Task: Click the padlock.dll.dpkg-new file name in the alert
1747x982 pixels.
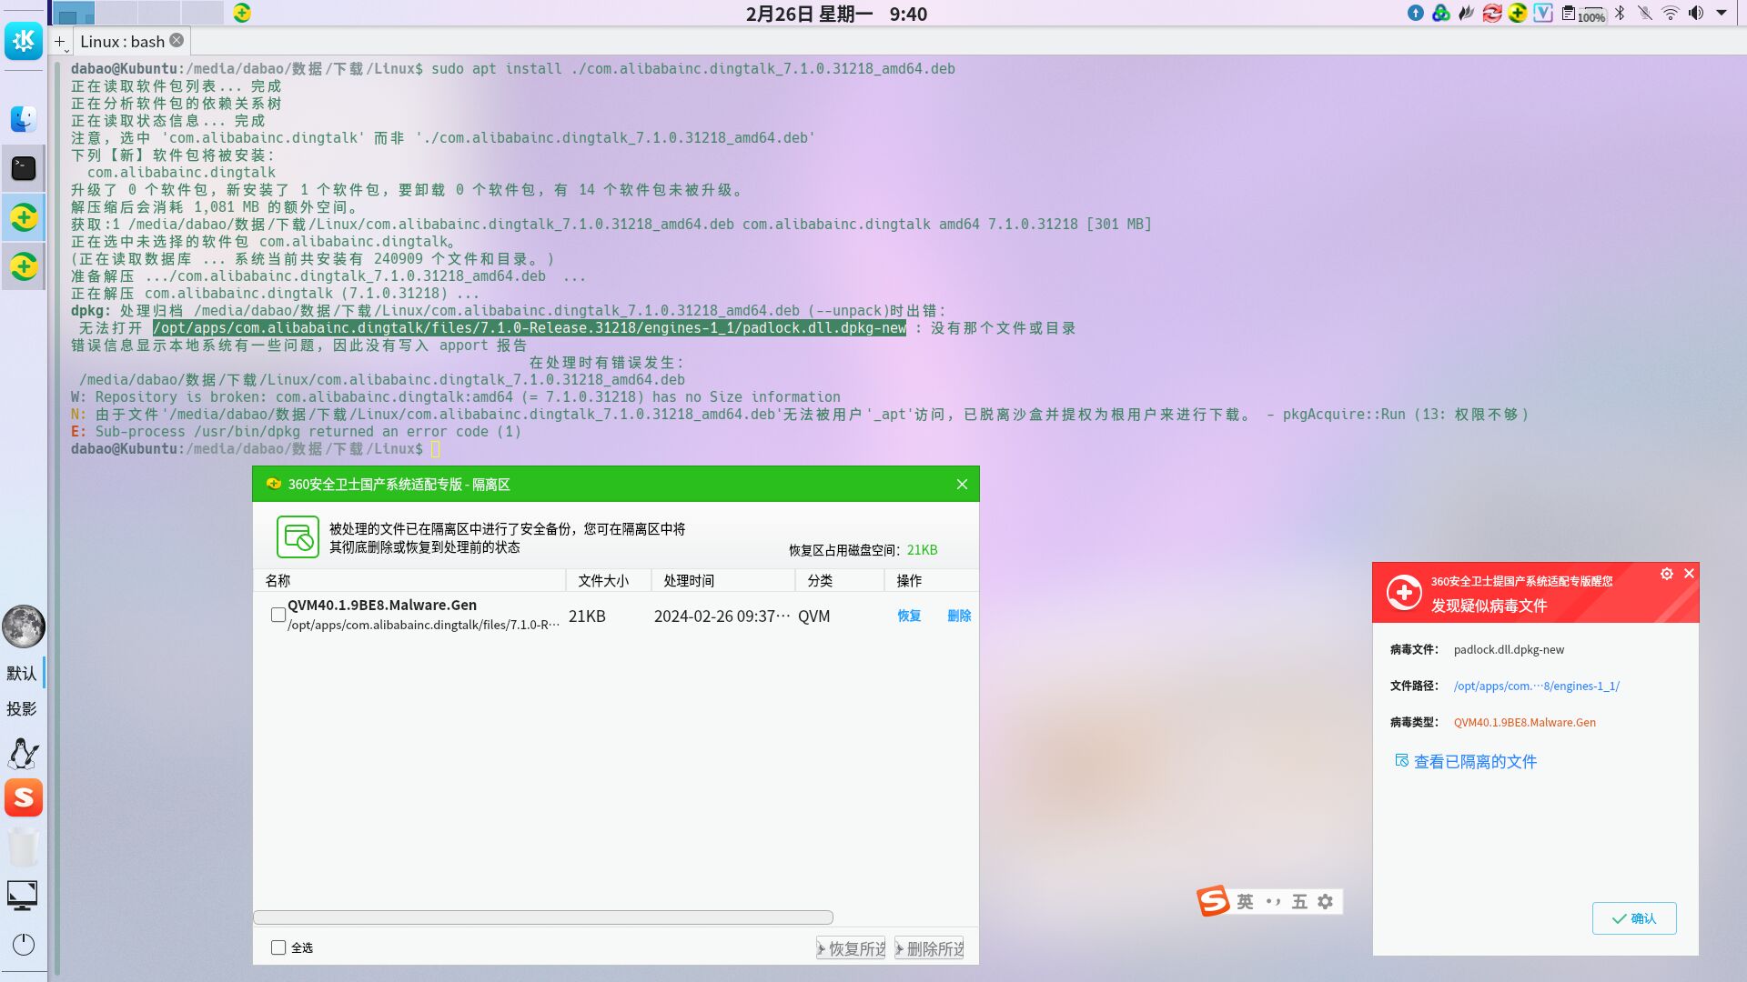Action: [x=1509, y=650]
